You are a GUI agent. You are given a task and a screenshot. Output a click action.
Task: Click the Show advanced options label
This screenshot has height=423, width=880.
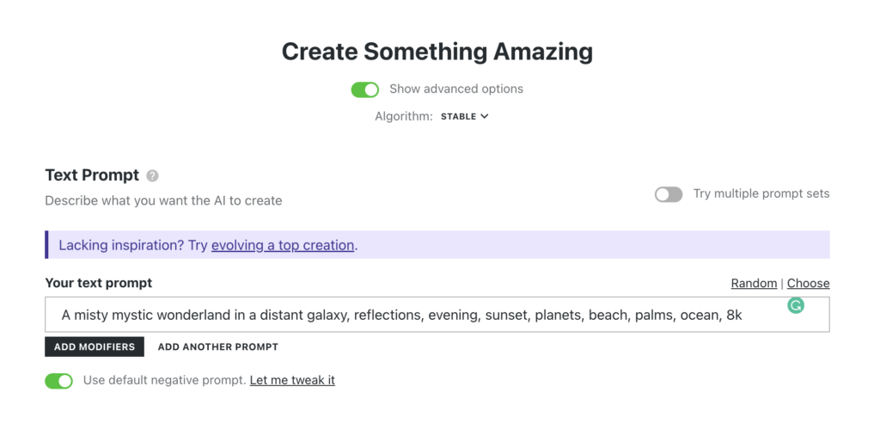(x=456, y=89)
